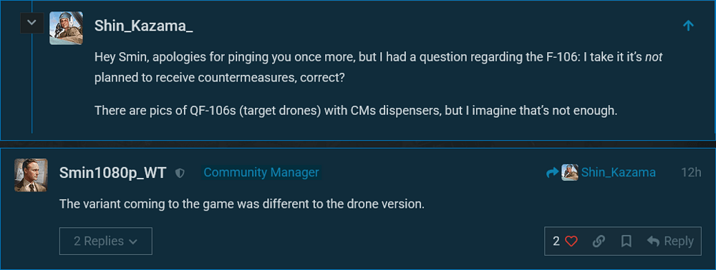Open Shin_Kazama_ avatar in quote
This screenshot has width=716, height=270.
[x=66, y=28]
